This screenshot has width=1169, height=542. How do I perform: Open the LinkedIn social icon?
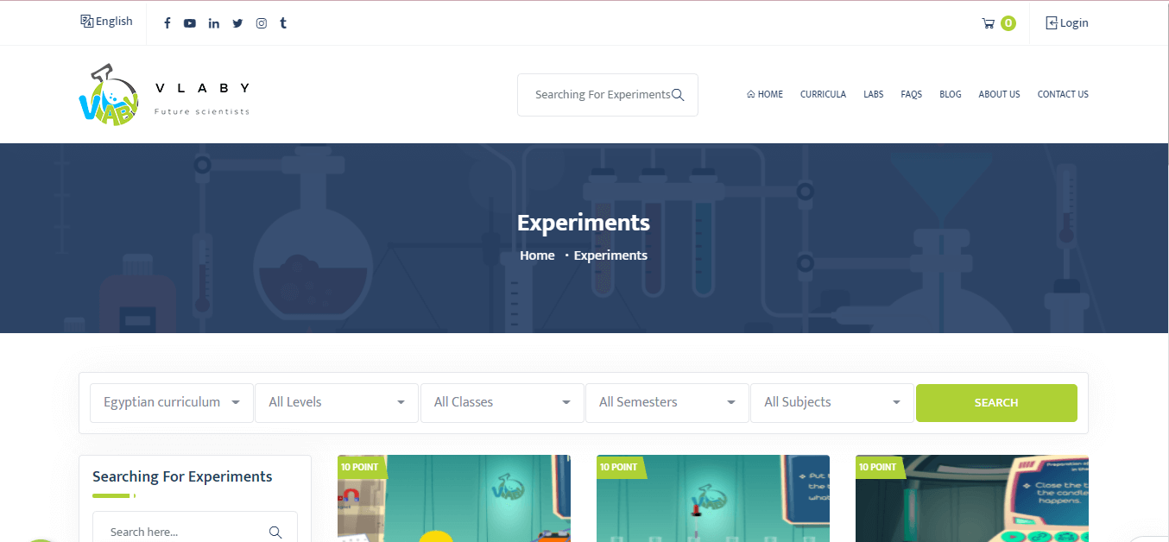coord(213,23)
